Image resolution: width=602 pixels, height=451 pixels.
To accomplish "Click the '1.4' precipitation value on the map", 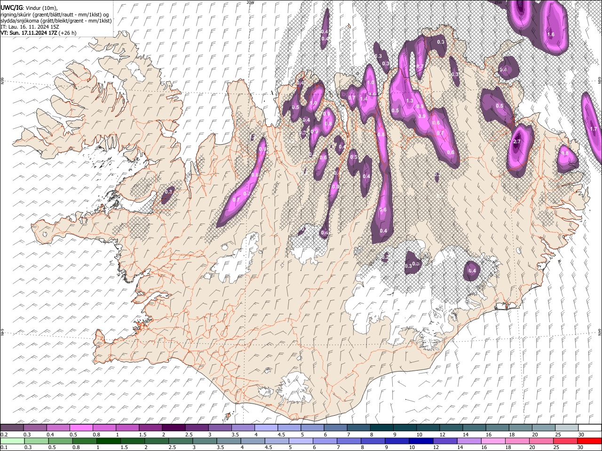I will [363, 99].
